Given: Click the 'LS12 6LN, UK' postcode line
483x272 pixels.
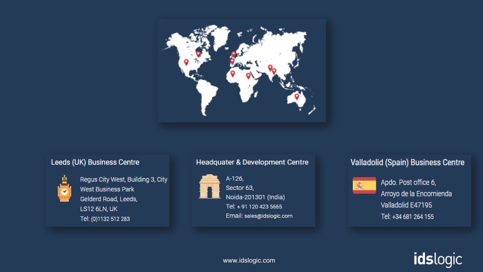Looking at the screenshot, I should pos(99,209).
